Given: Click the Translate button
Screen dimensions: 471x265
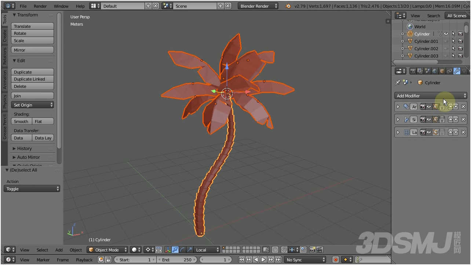Looking at the screenshot, I should click(x=32, y=26).
